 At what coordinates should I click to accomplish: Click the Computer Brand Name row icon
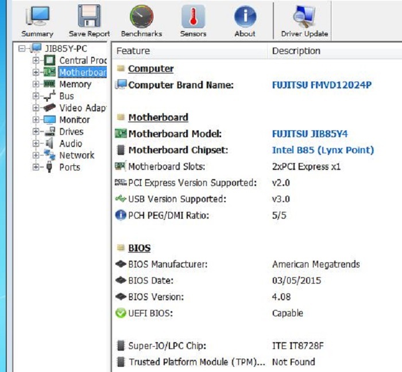[x=121, y=84]
